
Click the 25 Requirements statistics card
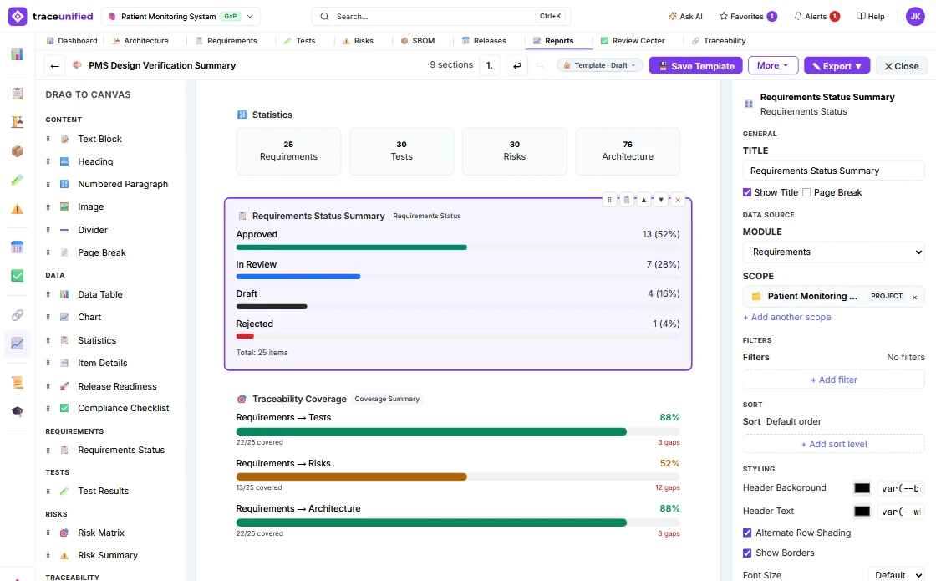pyautogui.click(x=288, y=151)
